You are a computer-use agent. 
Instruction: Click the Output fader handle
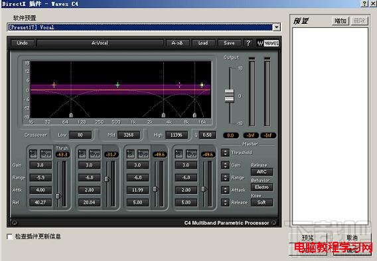click(x=230, y=96)
